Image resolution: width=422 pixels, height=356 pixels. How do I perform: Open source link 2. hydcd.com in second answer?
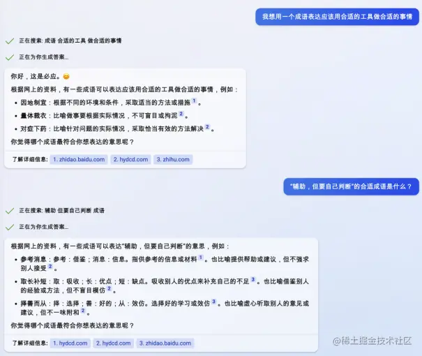pos(113,343)
